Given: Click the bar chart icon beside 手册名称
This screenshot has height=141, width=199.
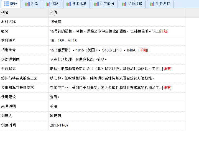Looking at the screenshot, I should coord(152,4).
